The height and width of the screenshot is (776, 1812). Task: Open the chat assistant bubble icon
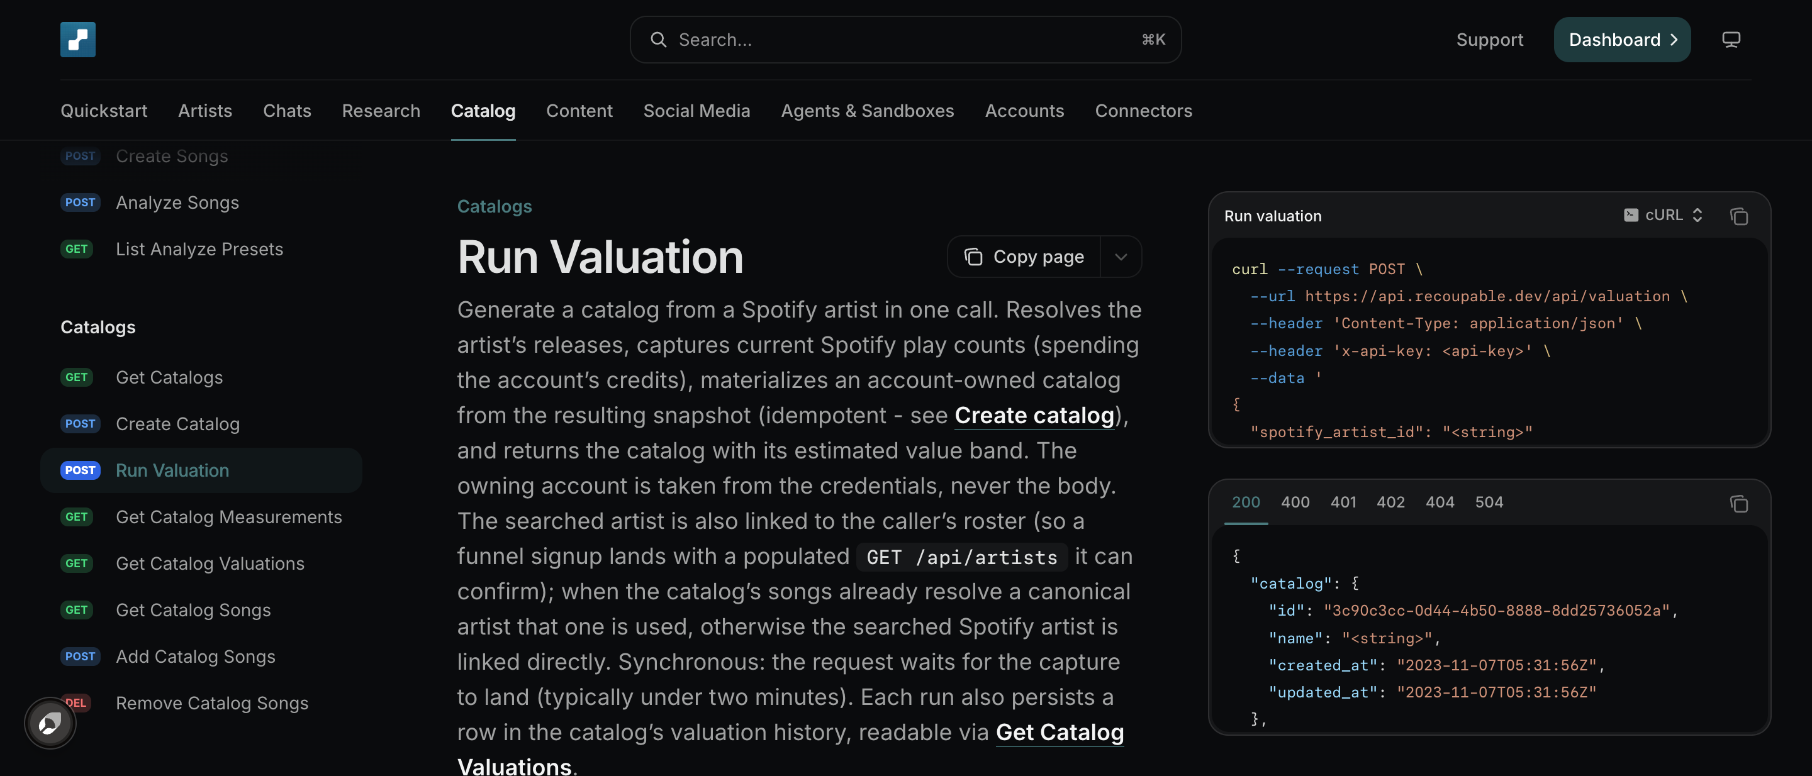click(x=49, y=723)
